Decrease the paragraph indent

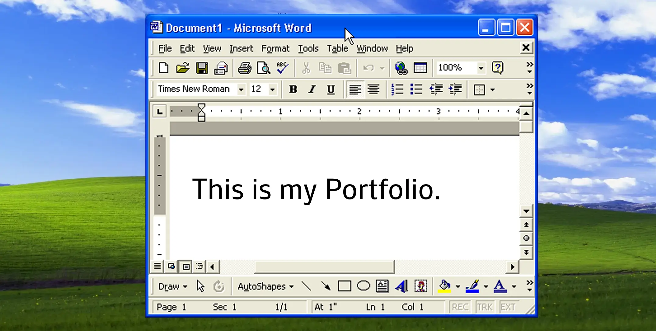tap(436, 89)
